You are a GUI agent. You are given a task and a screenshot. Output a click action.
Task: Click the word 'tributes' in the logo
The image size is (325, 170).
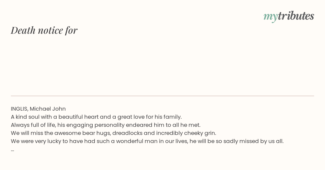[296, 16]
